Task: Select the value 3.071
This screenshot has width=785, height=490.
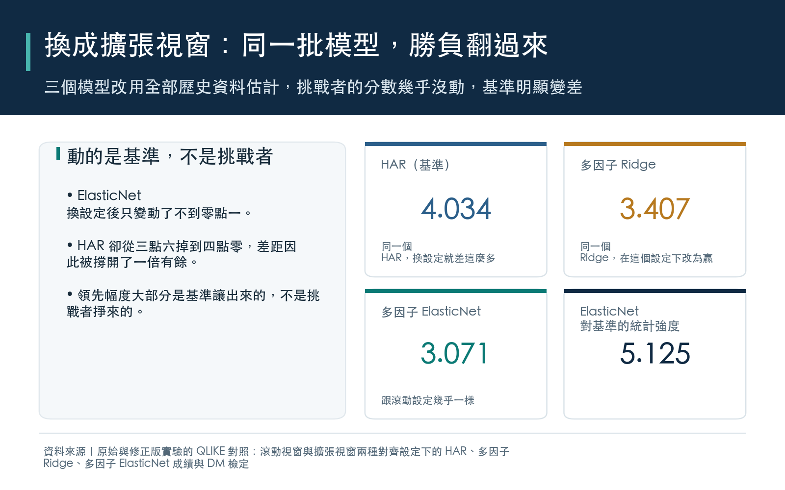Action: tap(454, 353)
